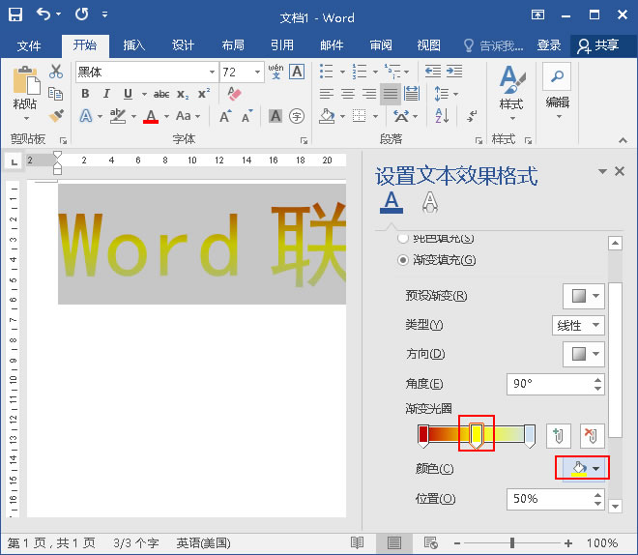Click the Paste clipboard icon
The height and width of the screenshot is (555, 638).
tap(26, 80)
